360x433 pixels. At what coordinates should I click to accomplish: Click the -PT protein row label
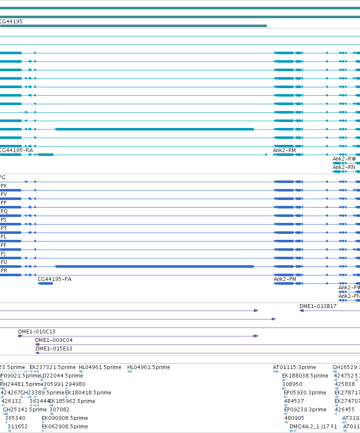point(3,228)
